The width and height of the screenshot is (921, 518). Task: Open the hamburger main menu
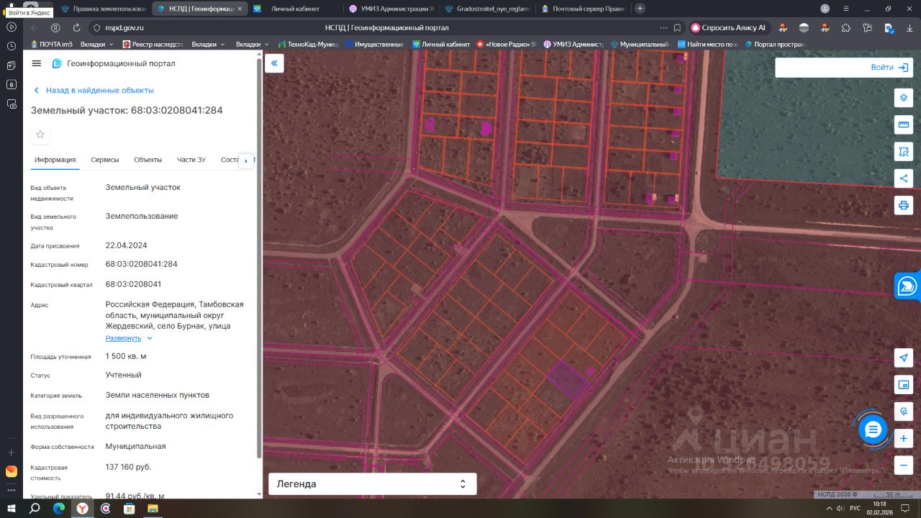(37, 63)
